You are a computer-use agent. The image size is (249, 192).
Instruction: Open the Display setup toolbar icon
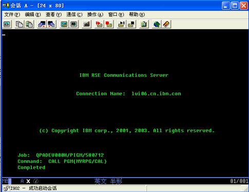click(x=64, y=24)
